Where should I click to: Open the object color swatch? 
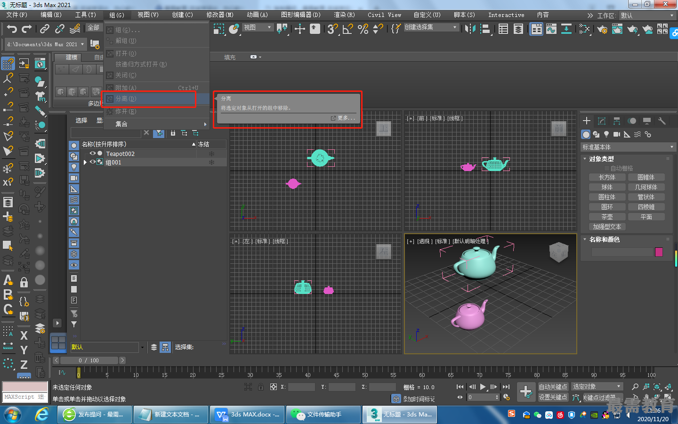(x=659, y=252)
